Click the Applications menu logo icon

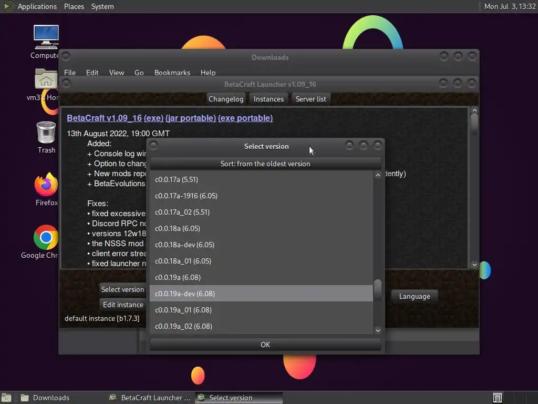[x=8, y=6]
